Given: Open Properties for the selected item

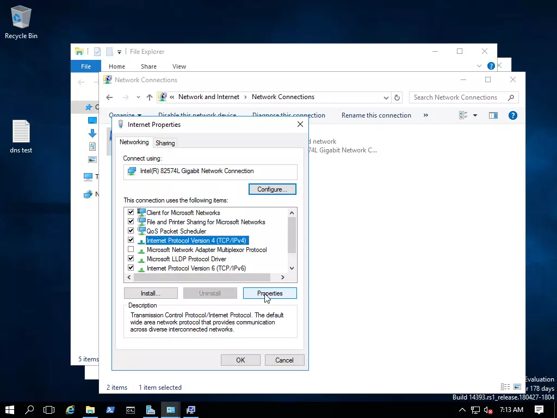Looking at the screenshot, I should tap(270, 293).
